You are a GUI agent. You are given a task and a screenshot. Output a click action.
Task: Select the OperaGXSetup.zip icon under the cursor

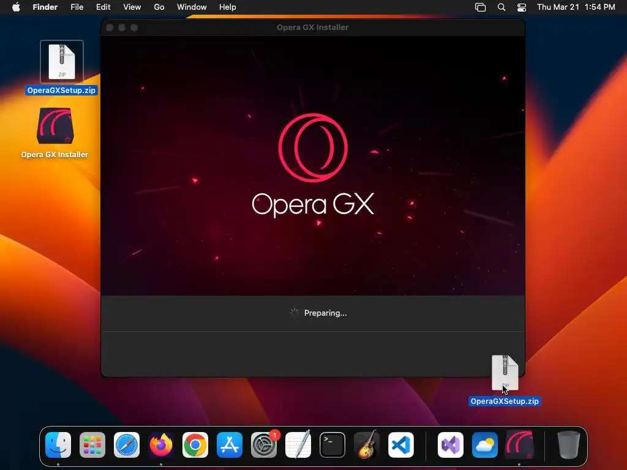pos(505,373)
